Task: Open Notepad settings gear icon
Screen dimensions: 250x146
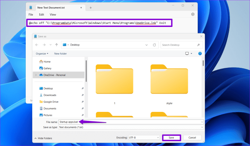Action: tap(193, 14)
